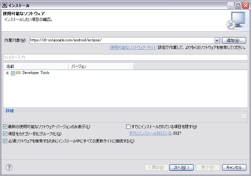Minimize the インストール window
The image size is (251, 176).
(x=231, y=5)
